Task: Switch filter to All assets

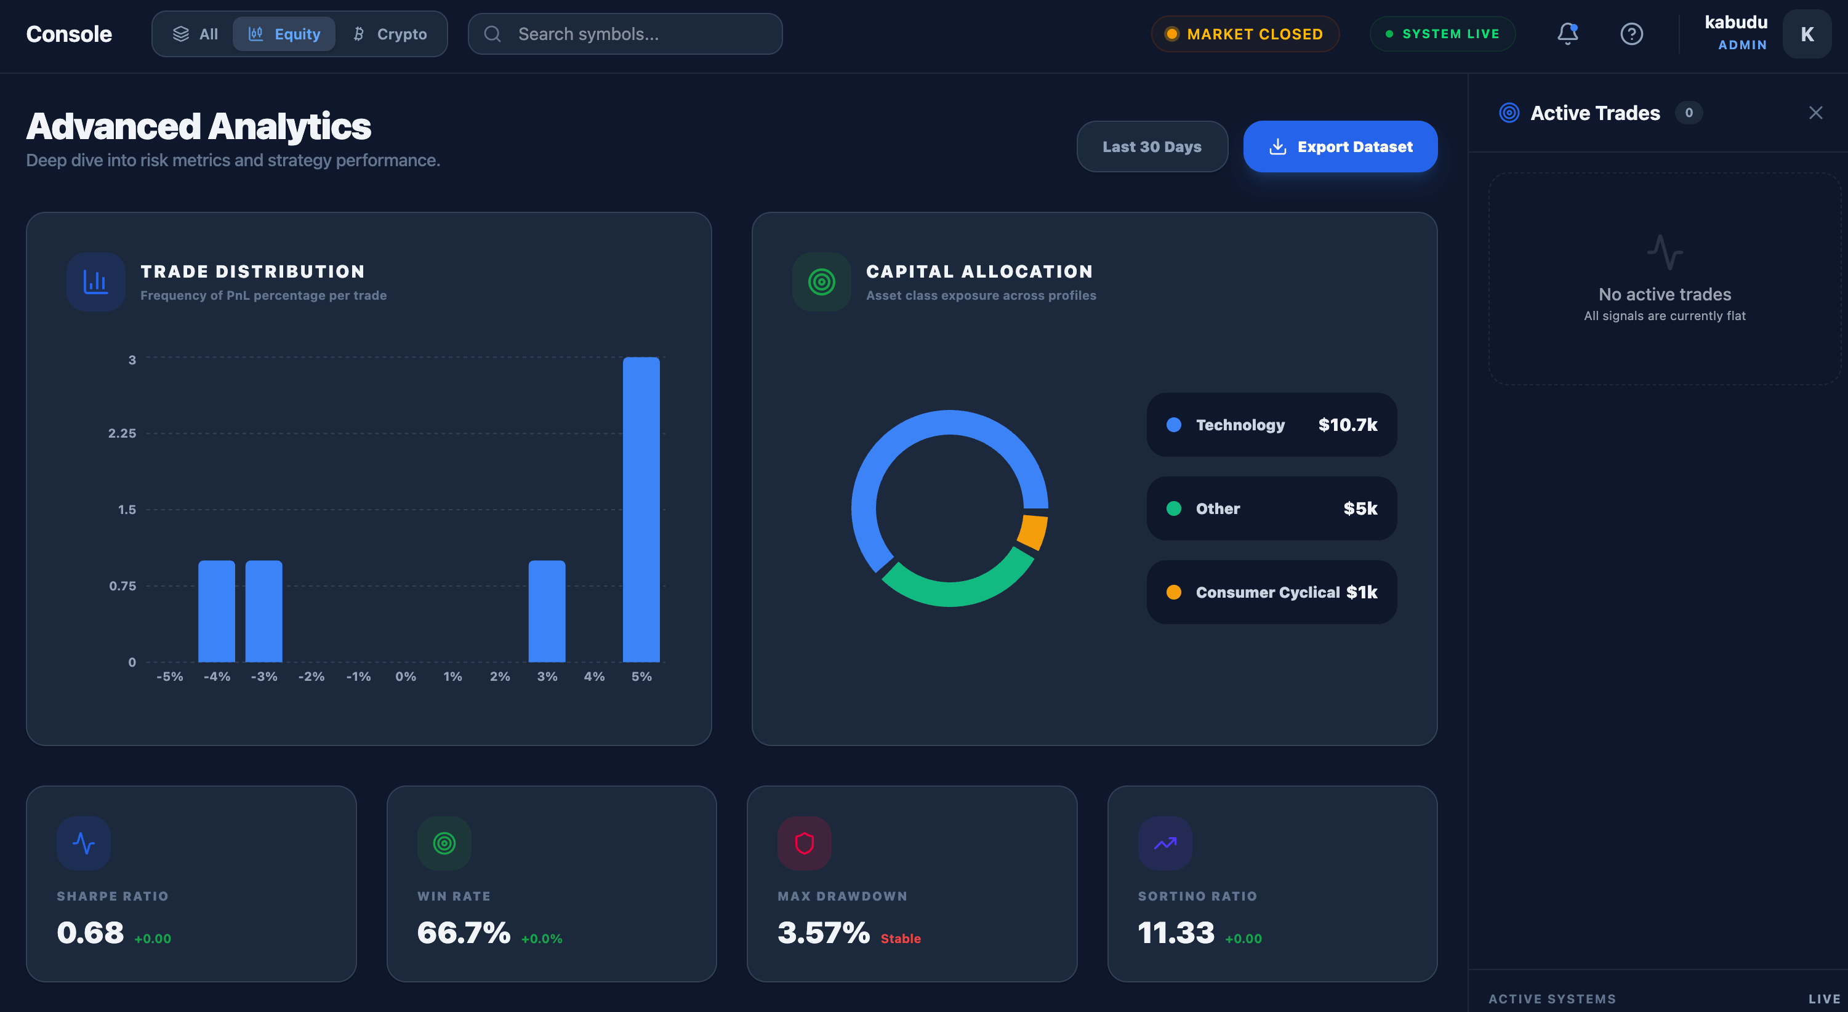Action: click(x=195, y=34)
